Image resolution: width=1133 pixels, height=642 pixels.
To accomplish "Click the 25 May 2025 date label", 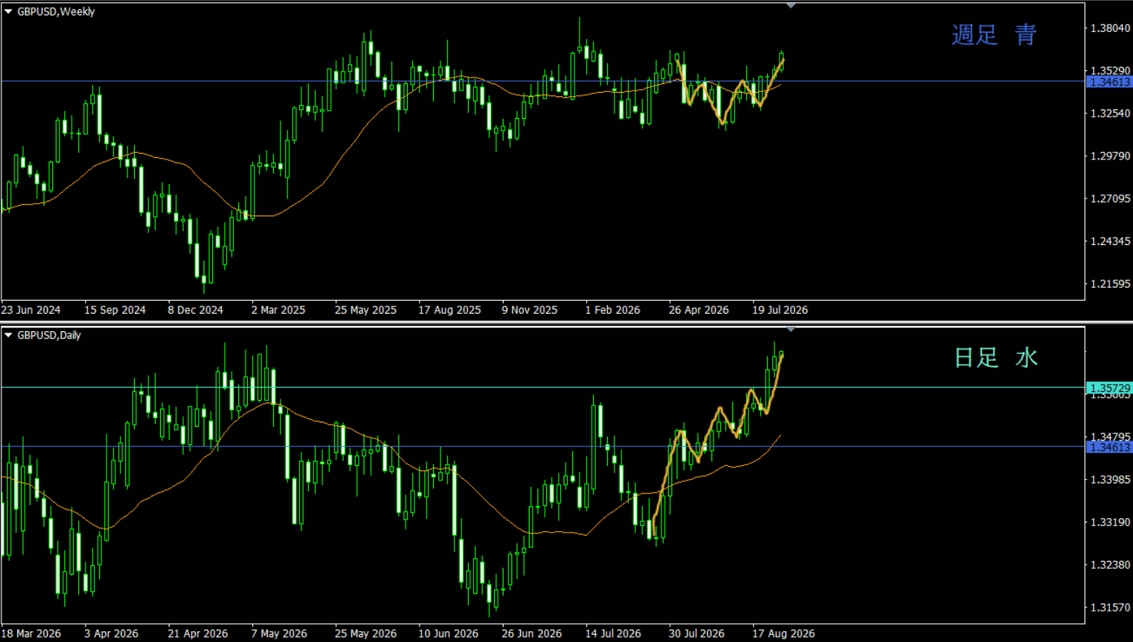I will coord(366,310).
